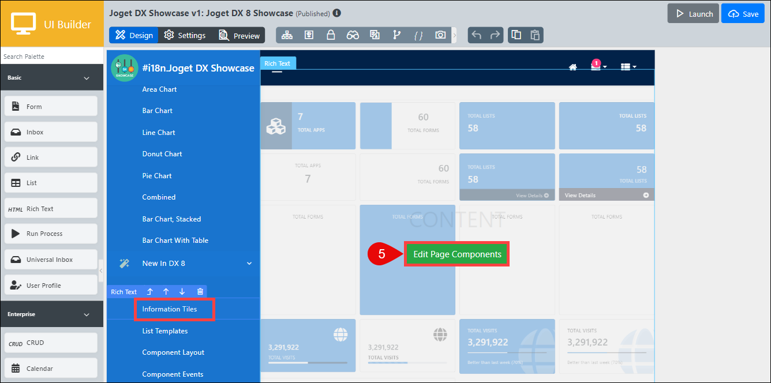Expand the toolbar overflow chevron
Screen dimensions: 771x383
(454, 35)
